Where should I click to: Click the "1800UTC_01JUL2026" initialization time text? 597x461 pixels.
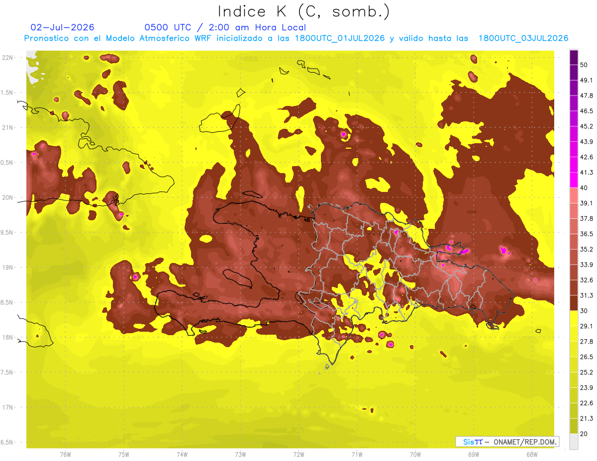340,38
